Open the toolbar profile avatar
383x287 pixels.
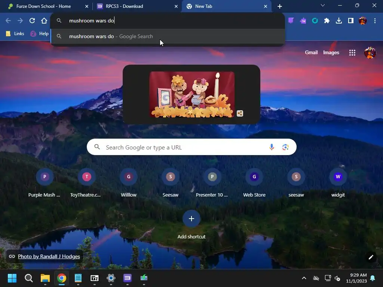click(x=363, y=21)
